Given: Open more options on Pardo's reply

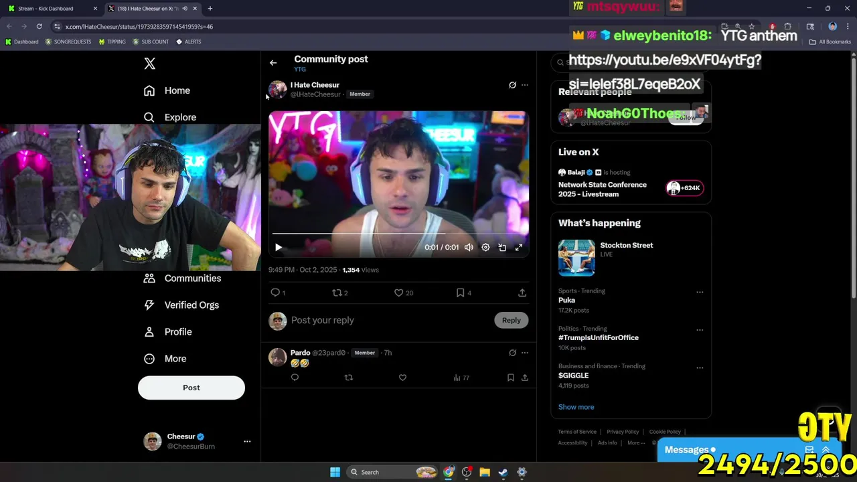Looking at the screenshot, I should coord(525,353).
